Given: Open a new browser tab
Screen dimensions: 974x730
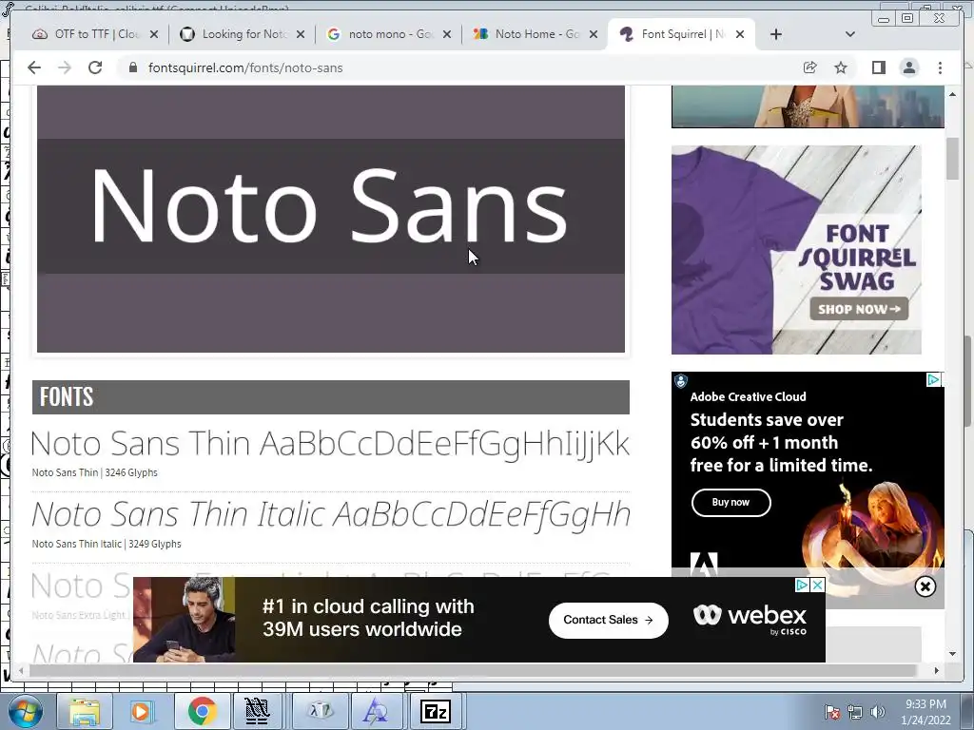Looking at the screenshot, I should click(776, 35).
